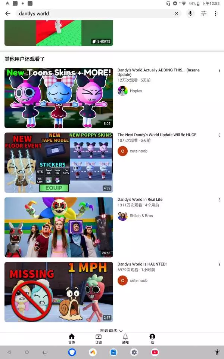This screenshot has height=359, width=224.
Task: Open Hoplas channel avatar
Action: [122, 91]
